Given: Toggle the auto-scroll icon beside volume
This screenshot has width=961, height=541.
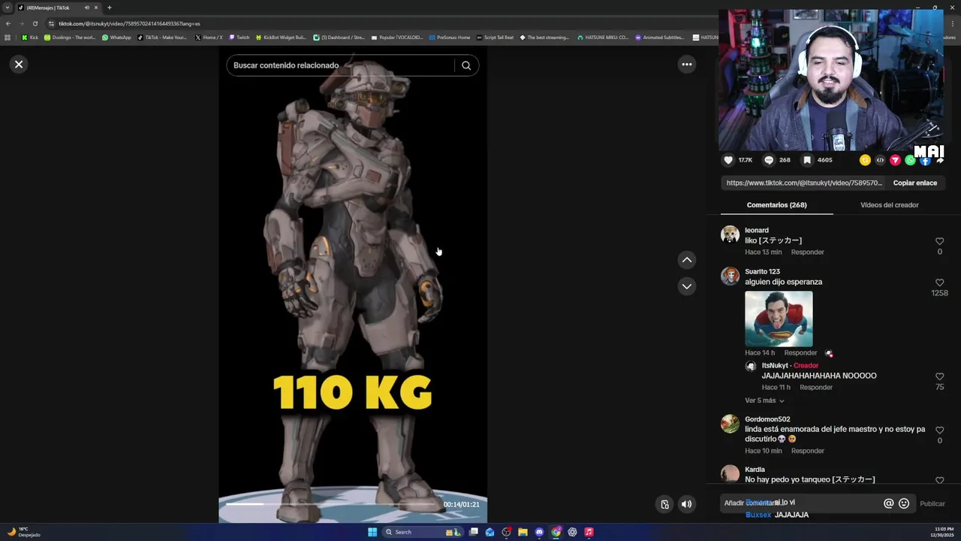Looking at the screenshot, I should [664, 504].
